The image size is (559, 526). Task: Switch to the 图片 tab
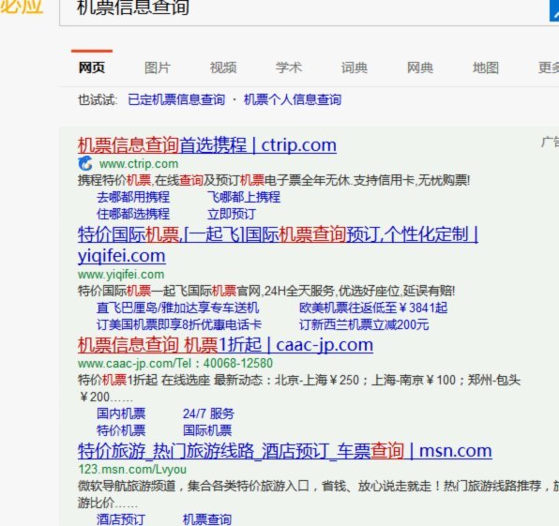pyautogui.click(x=158, y=68)
